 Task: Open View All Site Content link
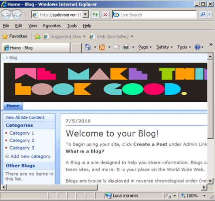(25, 118)
